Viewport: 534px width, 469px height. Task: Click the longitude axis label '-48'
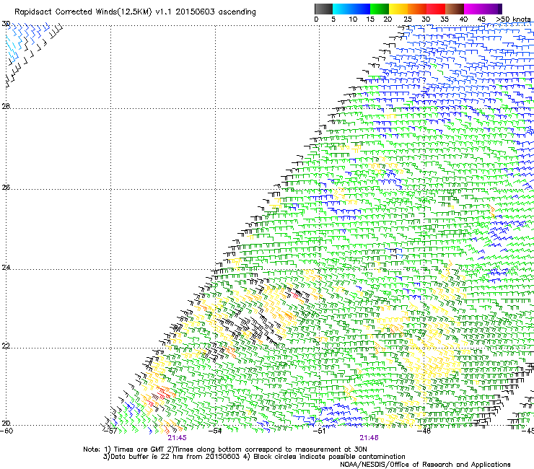[424, 431]
